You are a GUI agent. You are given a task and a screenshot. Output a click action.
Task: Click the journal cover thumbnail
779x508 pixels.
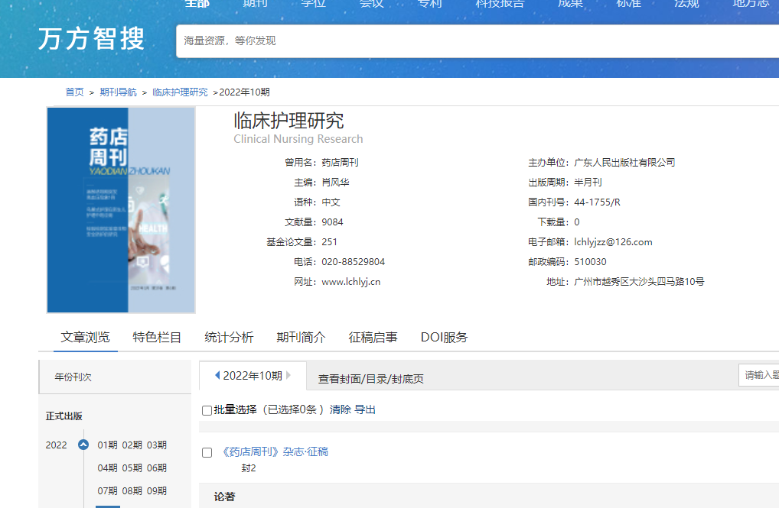coord(121,210)
